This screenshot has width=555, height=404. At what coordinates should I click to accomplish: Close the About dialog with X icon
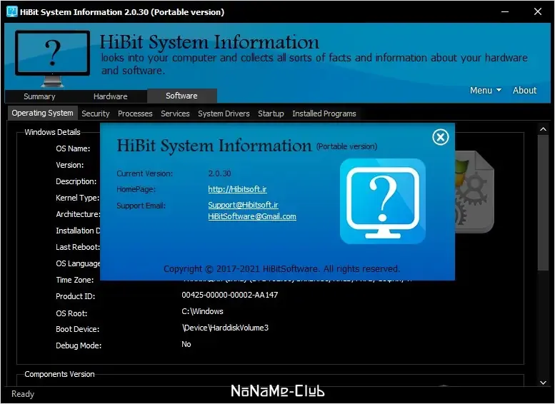pyautogui.click(x=440, y=137)
